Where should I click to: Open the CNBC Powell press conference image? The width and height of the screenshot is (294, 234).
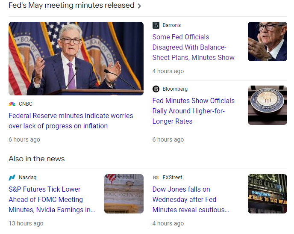pyautogui.click(x=76, y=59)
